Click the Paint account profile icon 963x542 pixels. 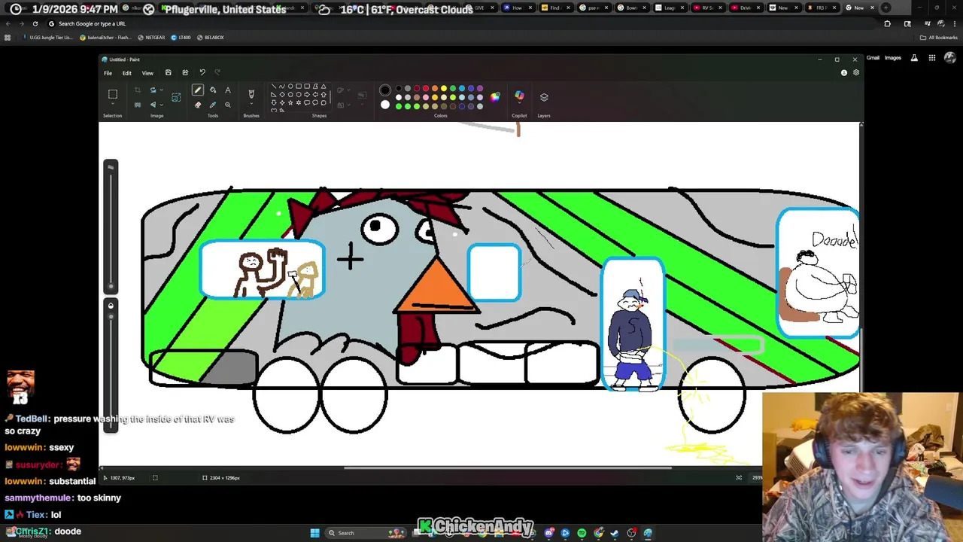(844, 73)
